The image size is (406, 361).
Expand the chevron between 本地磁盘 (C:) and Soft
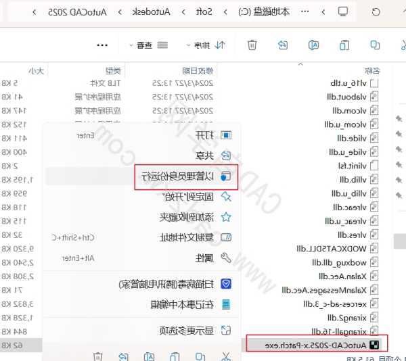click(225, 12)
